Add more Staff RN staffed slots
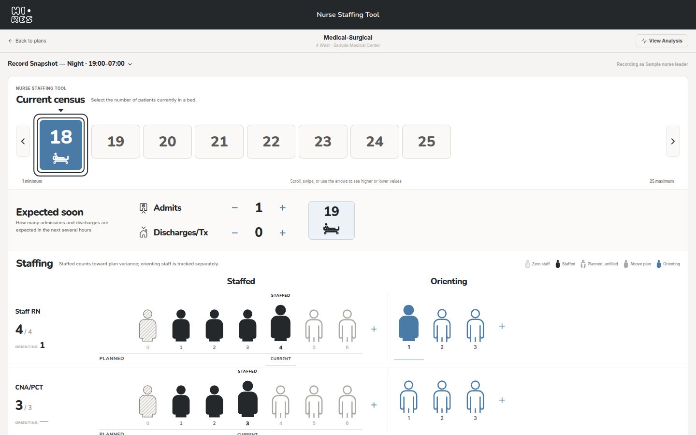 click(374, 329)
